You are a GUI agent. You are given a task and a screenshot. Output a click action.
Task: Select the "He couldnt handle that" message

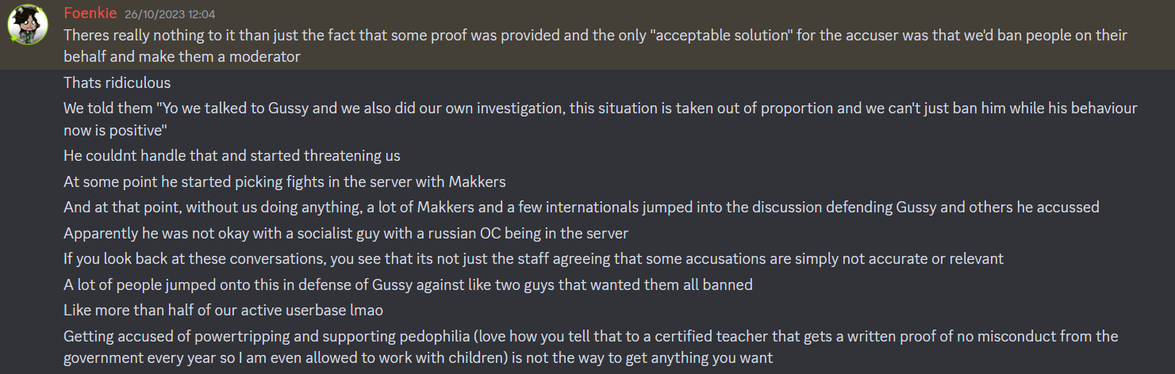tap(232, 155)
